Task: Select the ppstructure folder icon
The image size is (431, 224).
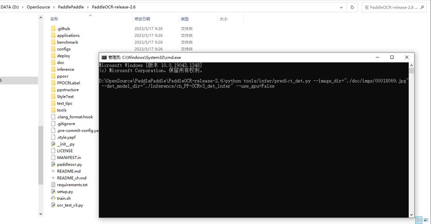Action: (x=53, y=90)
